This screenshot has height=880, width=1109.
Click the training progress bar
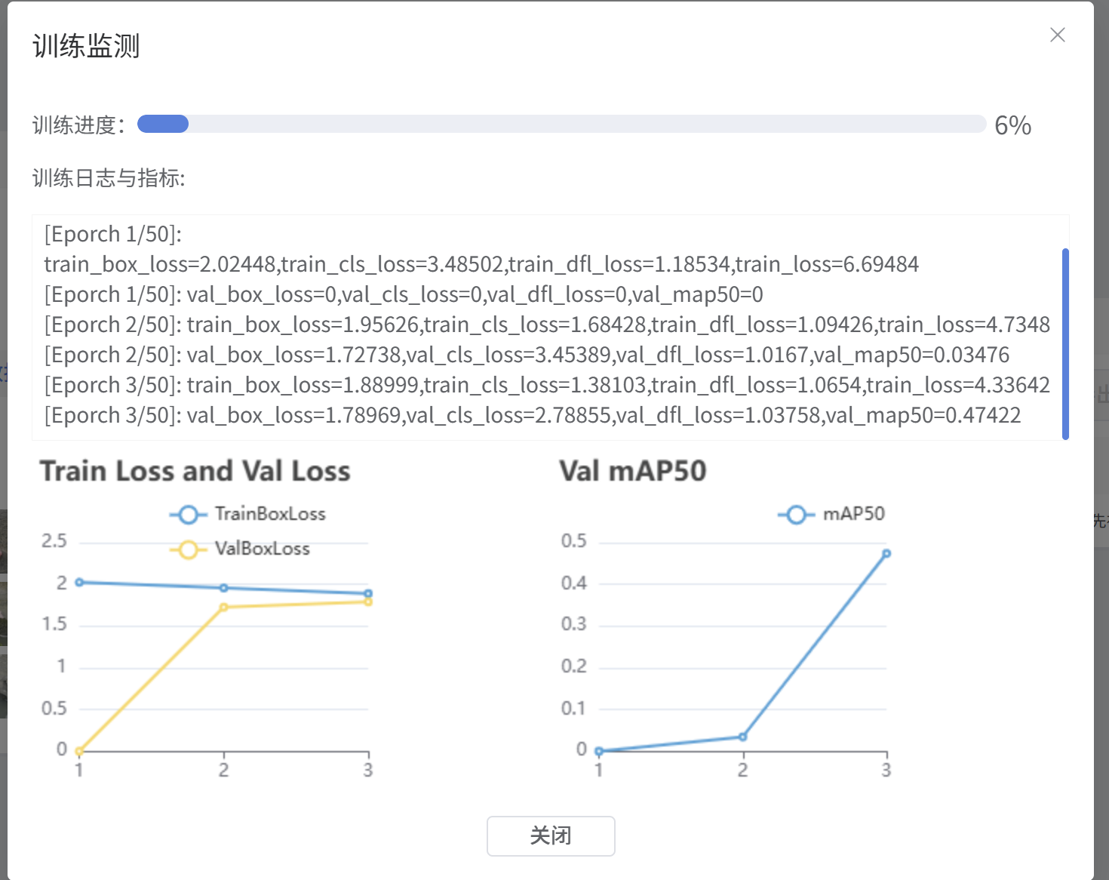point(561,124)
